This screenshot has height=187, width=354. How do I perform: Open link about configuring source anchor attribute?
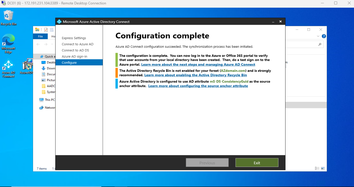(198, 86)
